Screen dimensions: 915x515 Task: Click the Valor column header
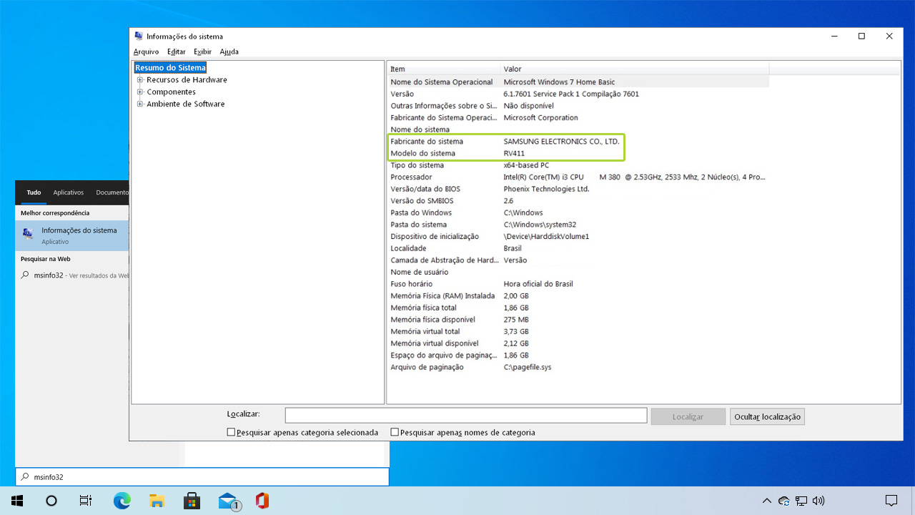[635, 69]
